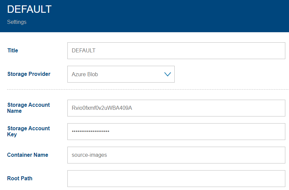Select the Container Name input box
Image resolution: width=289 pixels, height=190 pixels.
coord(176,155)
